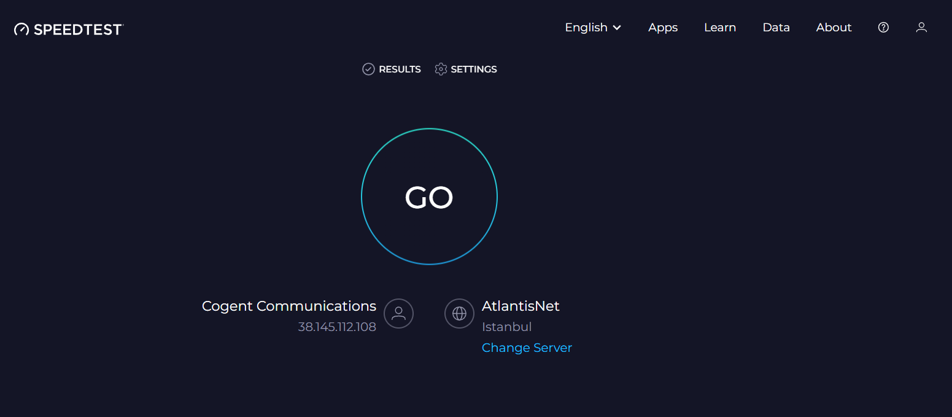Click the ISP user circle icon
952x417 pixels.
tap(398, 314)
